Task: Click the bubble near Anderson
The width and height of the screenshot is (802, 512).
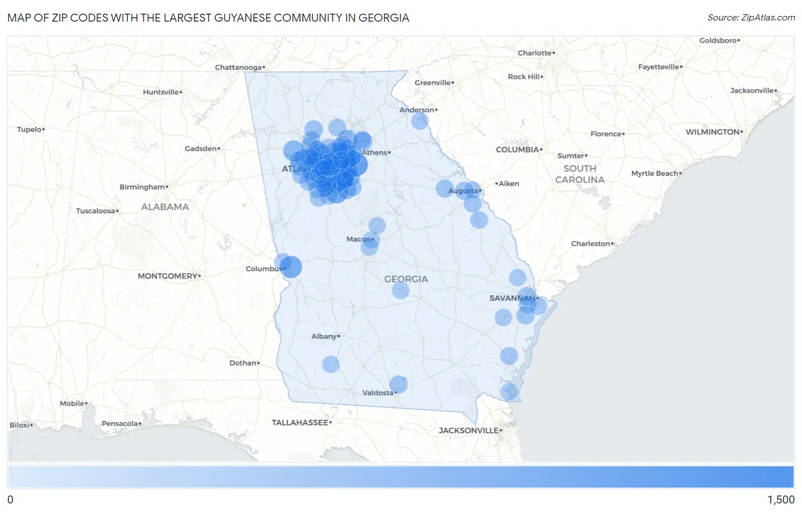Action: pyautogui.click(x=420, y=121)
